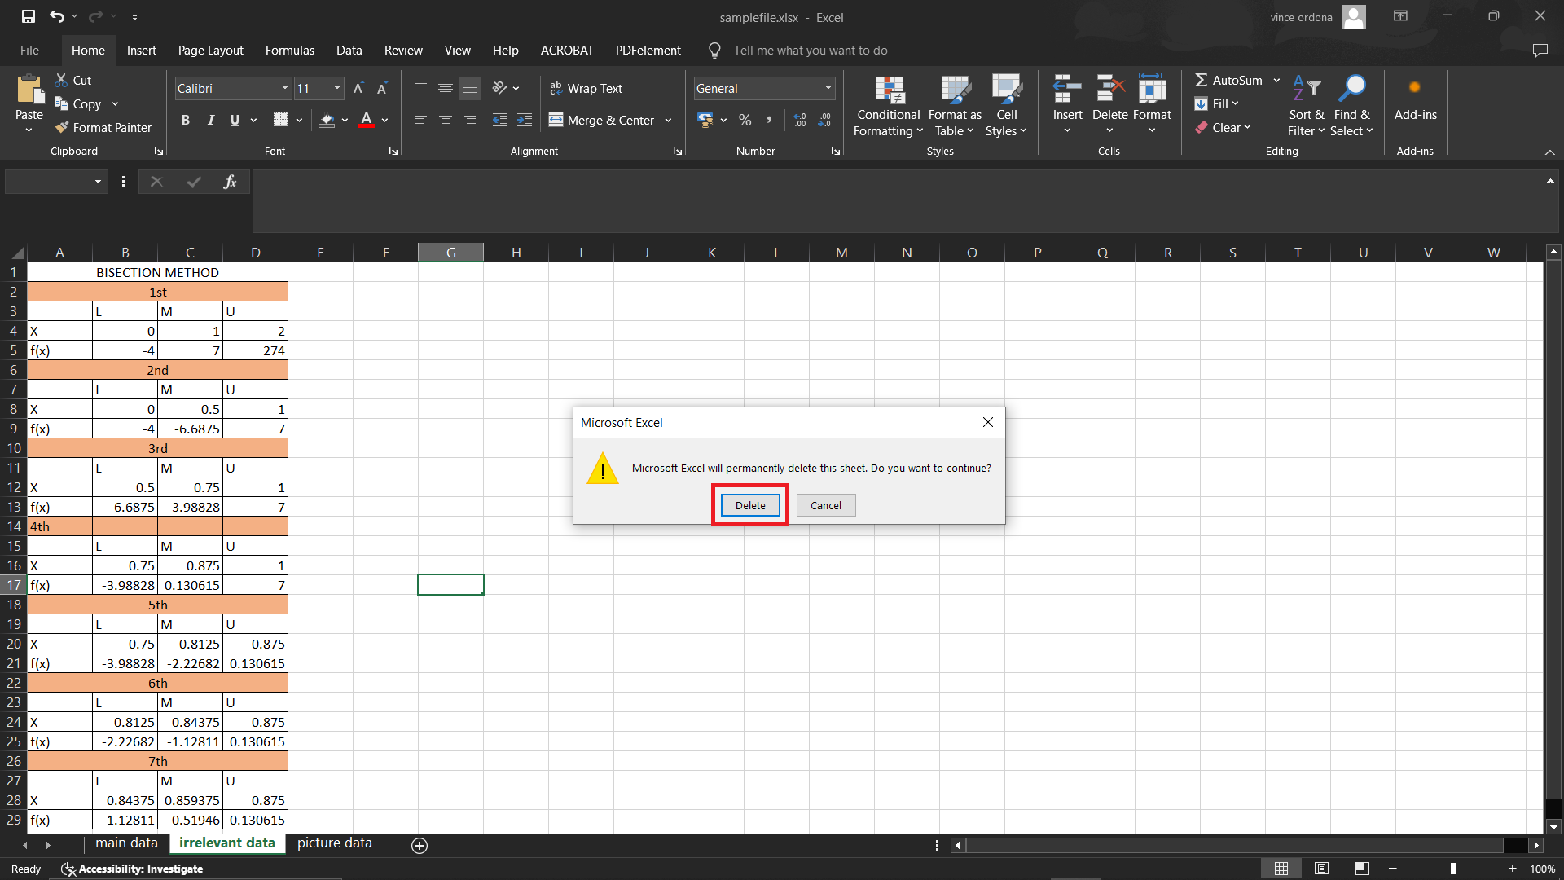Open the picture data sheet
The image size is (1564, 880).
point(333,843)
